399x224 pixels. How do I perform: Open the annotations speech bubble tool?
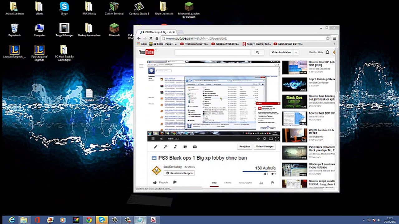click(185, 147)
